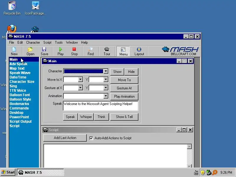Click the Hide character button

coord(131,72)
